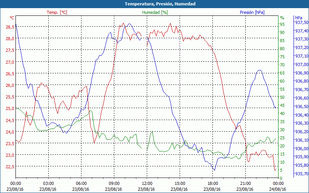This screenshot has width=309, height=193.
Task: Click the "28,0" temperature axis value
Action: (10, 39)
